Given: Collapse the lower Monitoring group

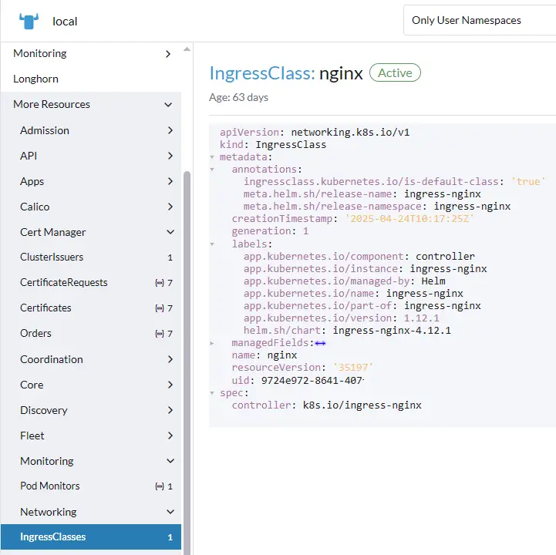Looking at the screenshot, I should click(x=170, y=461).
